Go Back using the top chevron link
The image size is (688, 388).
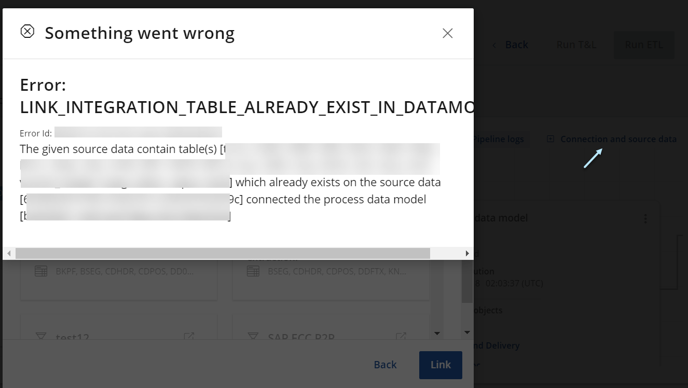(510, 45)
